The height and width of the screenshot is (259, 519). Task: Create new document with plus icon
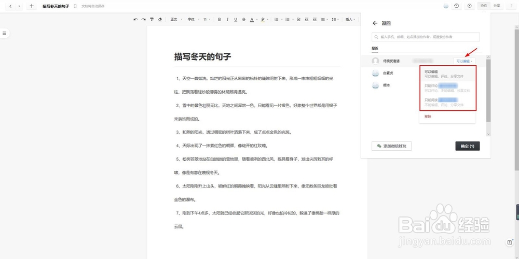click(x=32, y=6)
